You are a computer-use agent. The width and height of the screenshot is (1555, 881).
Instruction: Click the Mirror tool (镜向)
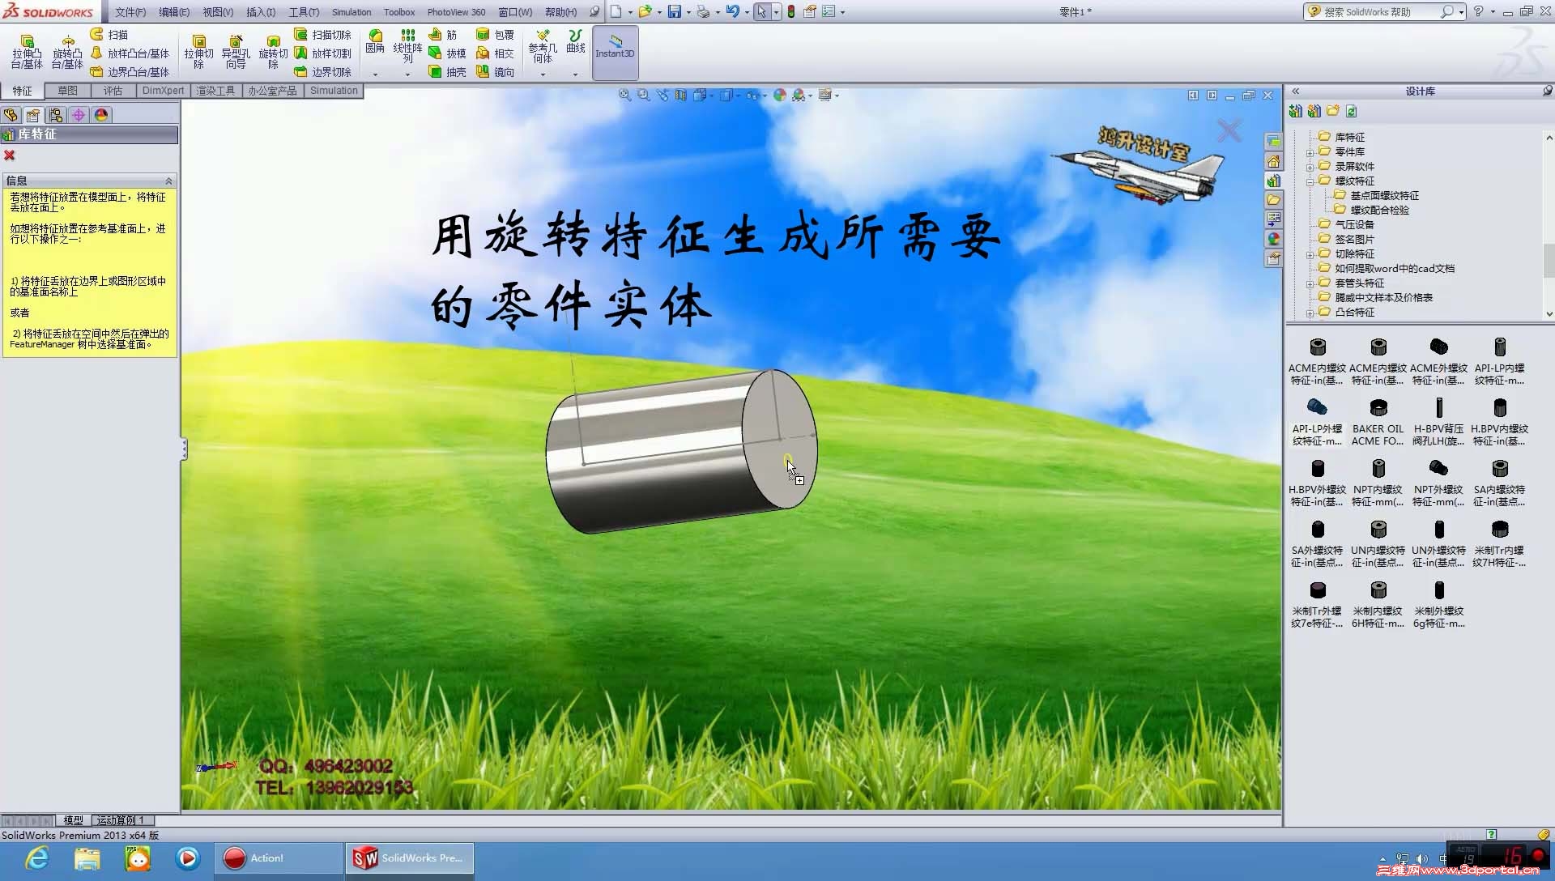tap(495, 72)
